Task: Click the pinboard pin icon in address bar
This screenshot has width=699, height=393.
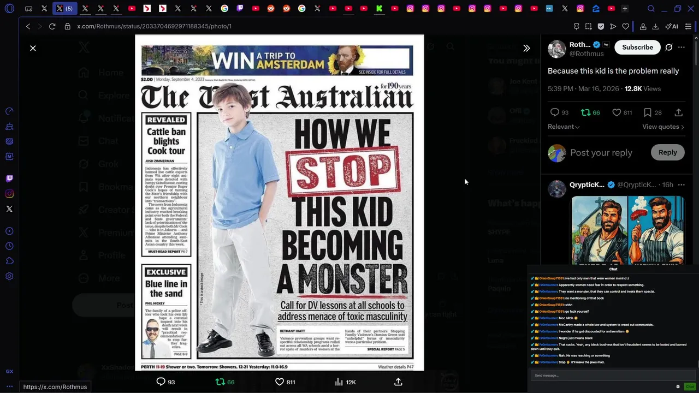Action: (576, 26)
